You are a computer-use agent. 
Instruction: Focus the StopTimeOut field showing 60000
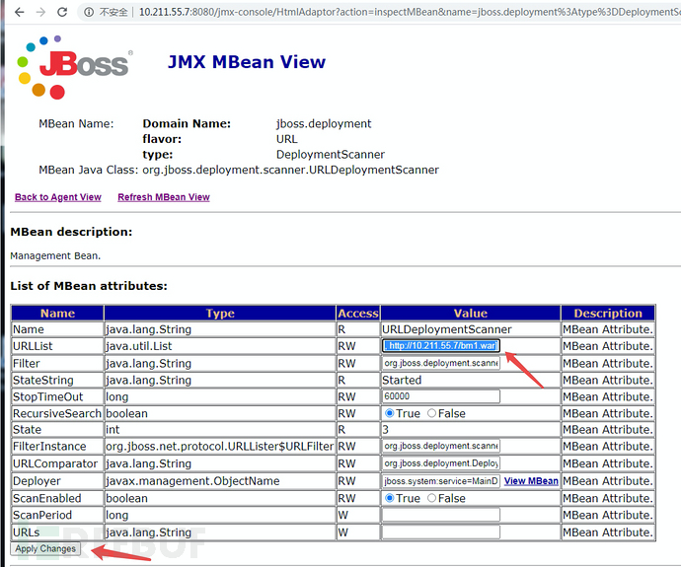click(441, 396)
